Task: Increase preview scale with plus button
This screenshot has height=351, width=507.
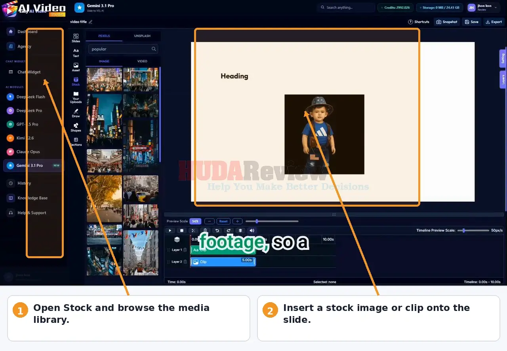Action: click(237, 221)
